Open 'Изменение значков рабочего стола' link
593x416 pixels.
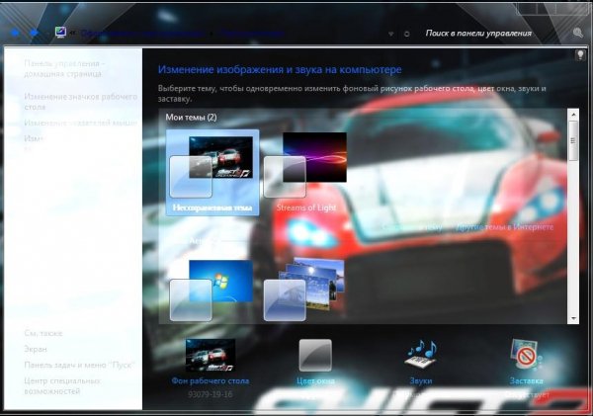click(81, 102)
